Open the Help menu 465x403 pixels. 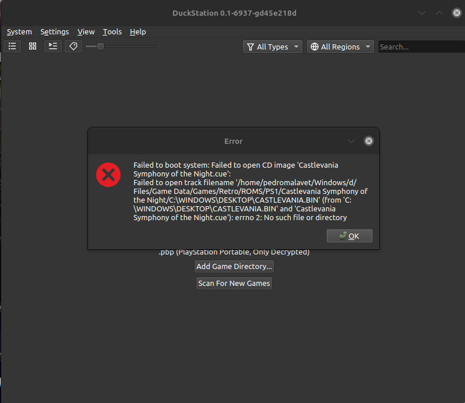[x=138, y=31]
